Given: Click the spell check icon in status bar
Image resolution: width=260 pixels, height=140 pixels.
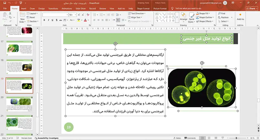Looking at the screenshot, I should click(x=17, y=138).
